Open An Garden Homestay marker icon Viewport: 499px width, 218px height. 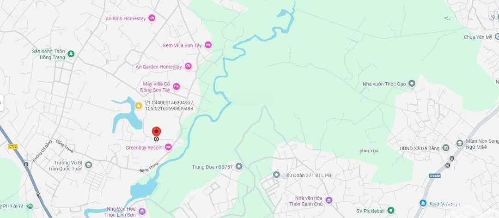pos(189,66)
